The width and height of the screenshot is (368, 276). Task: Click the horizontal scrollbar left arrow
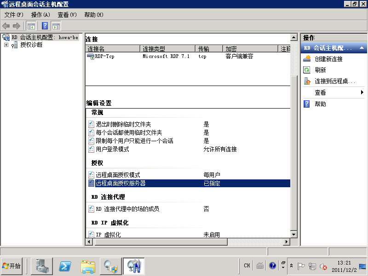pyautogui.click(x=89, y=242)
